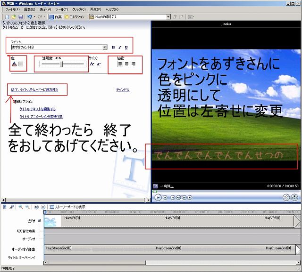Go up one level in collections
The width and height of the screenshot is (302, 272).
tap(175, 17)
